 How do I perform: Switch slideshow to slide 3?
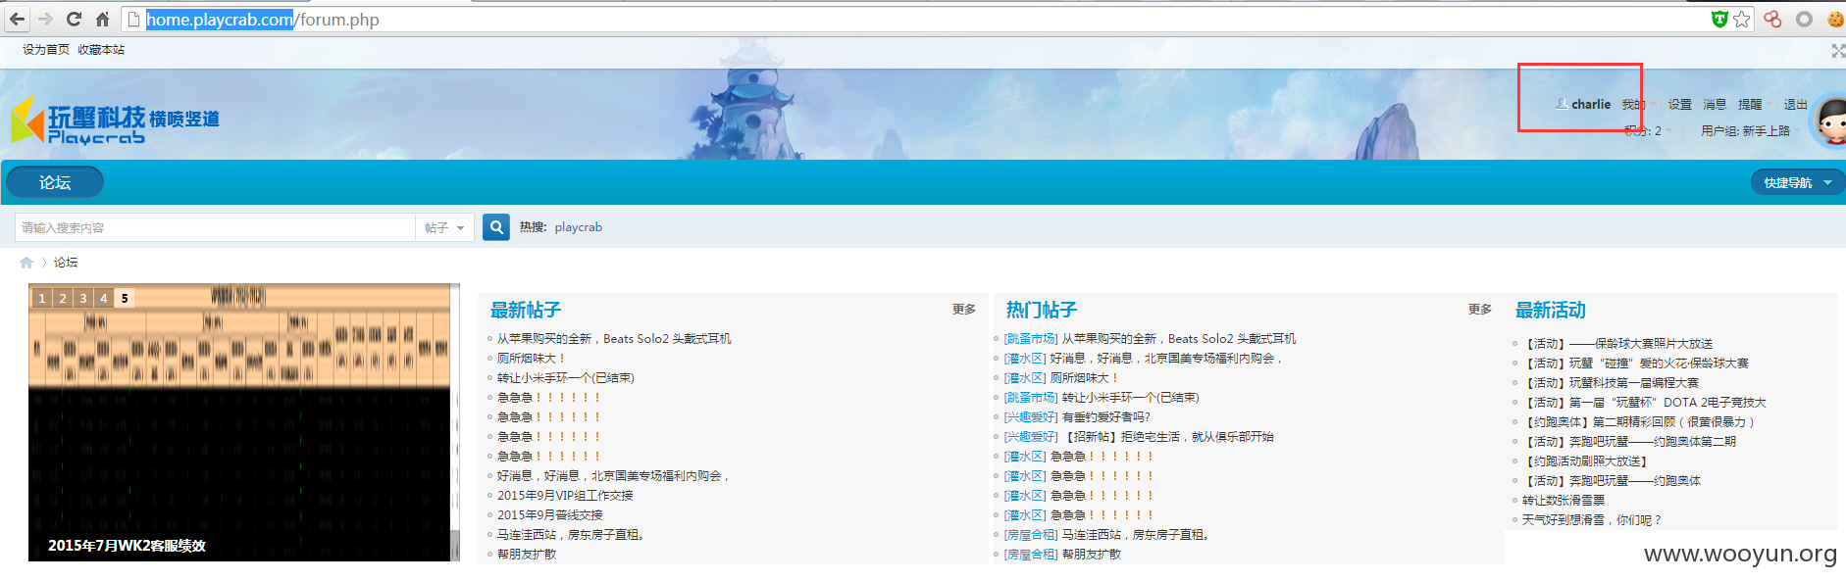click(x=83, y=298)
